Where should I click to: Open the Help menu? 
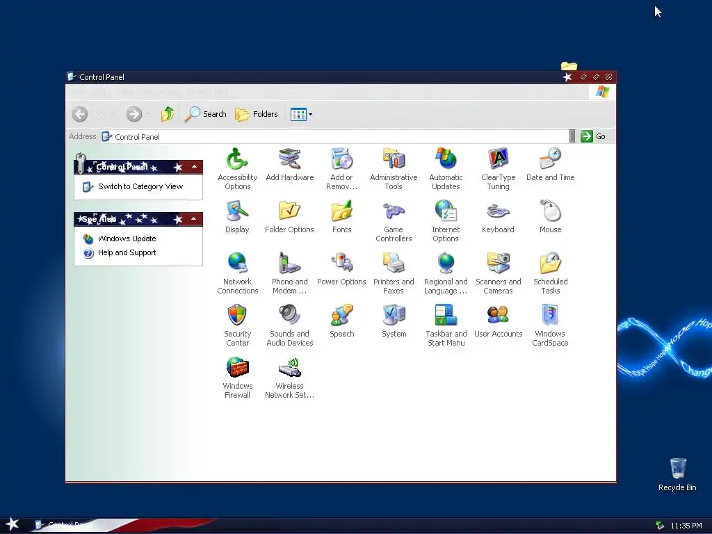(222, 92)
